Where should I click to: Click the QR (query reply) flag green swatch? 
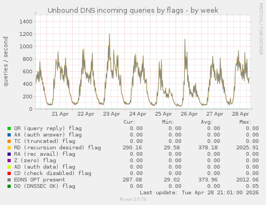(x=9, y=128)
